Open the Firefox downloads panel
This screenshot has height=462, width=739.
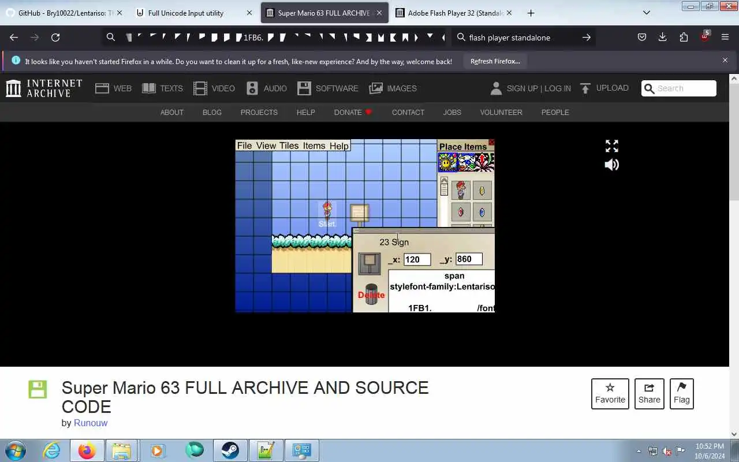point(662,38)
